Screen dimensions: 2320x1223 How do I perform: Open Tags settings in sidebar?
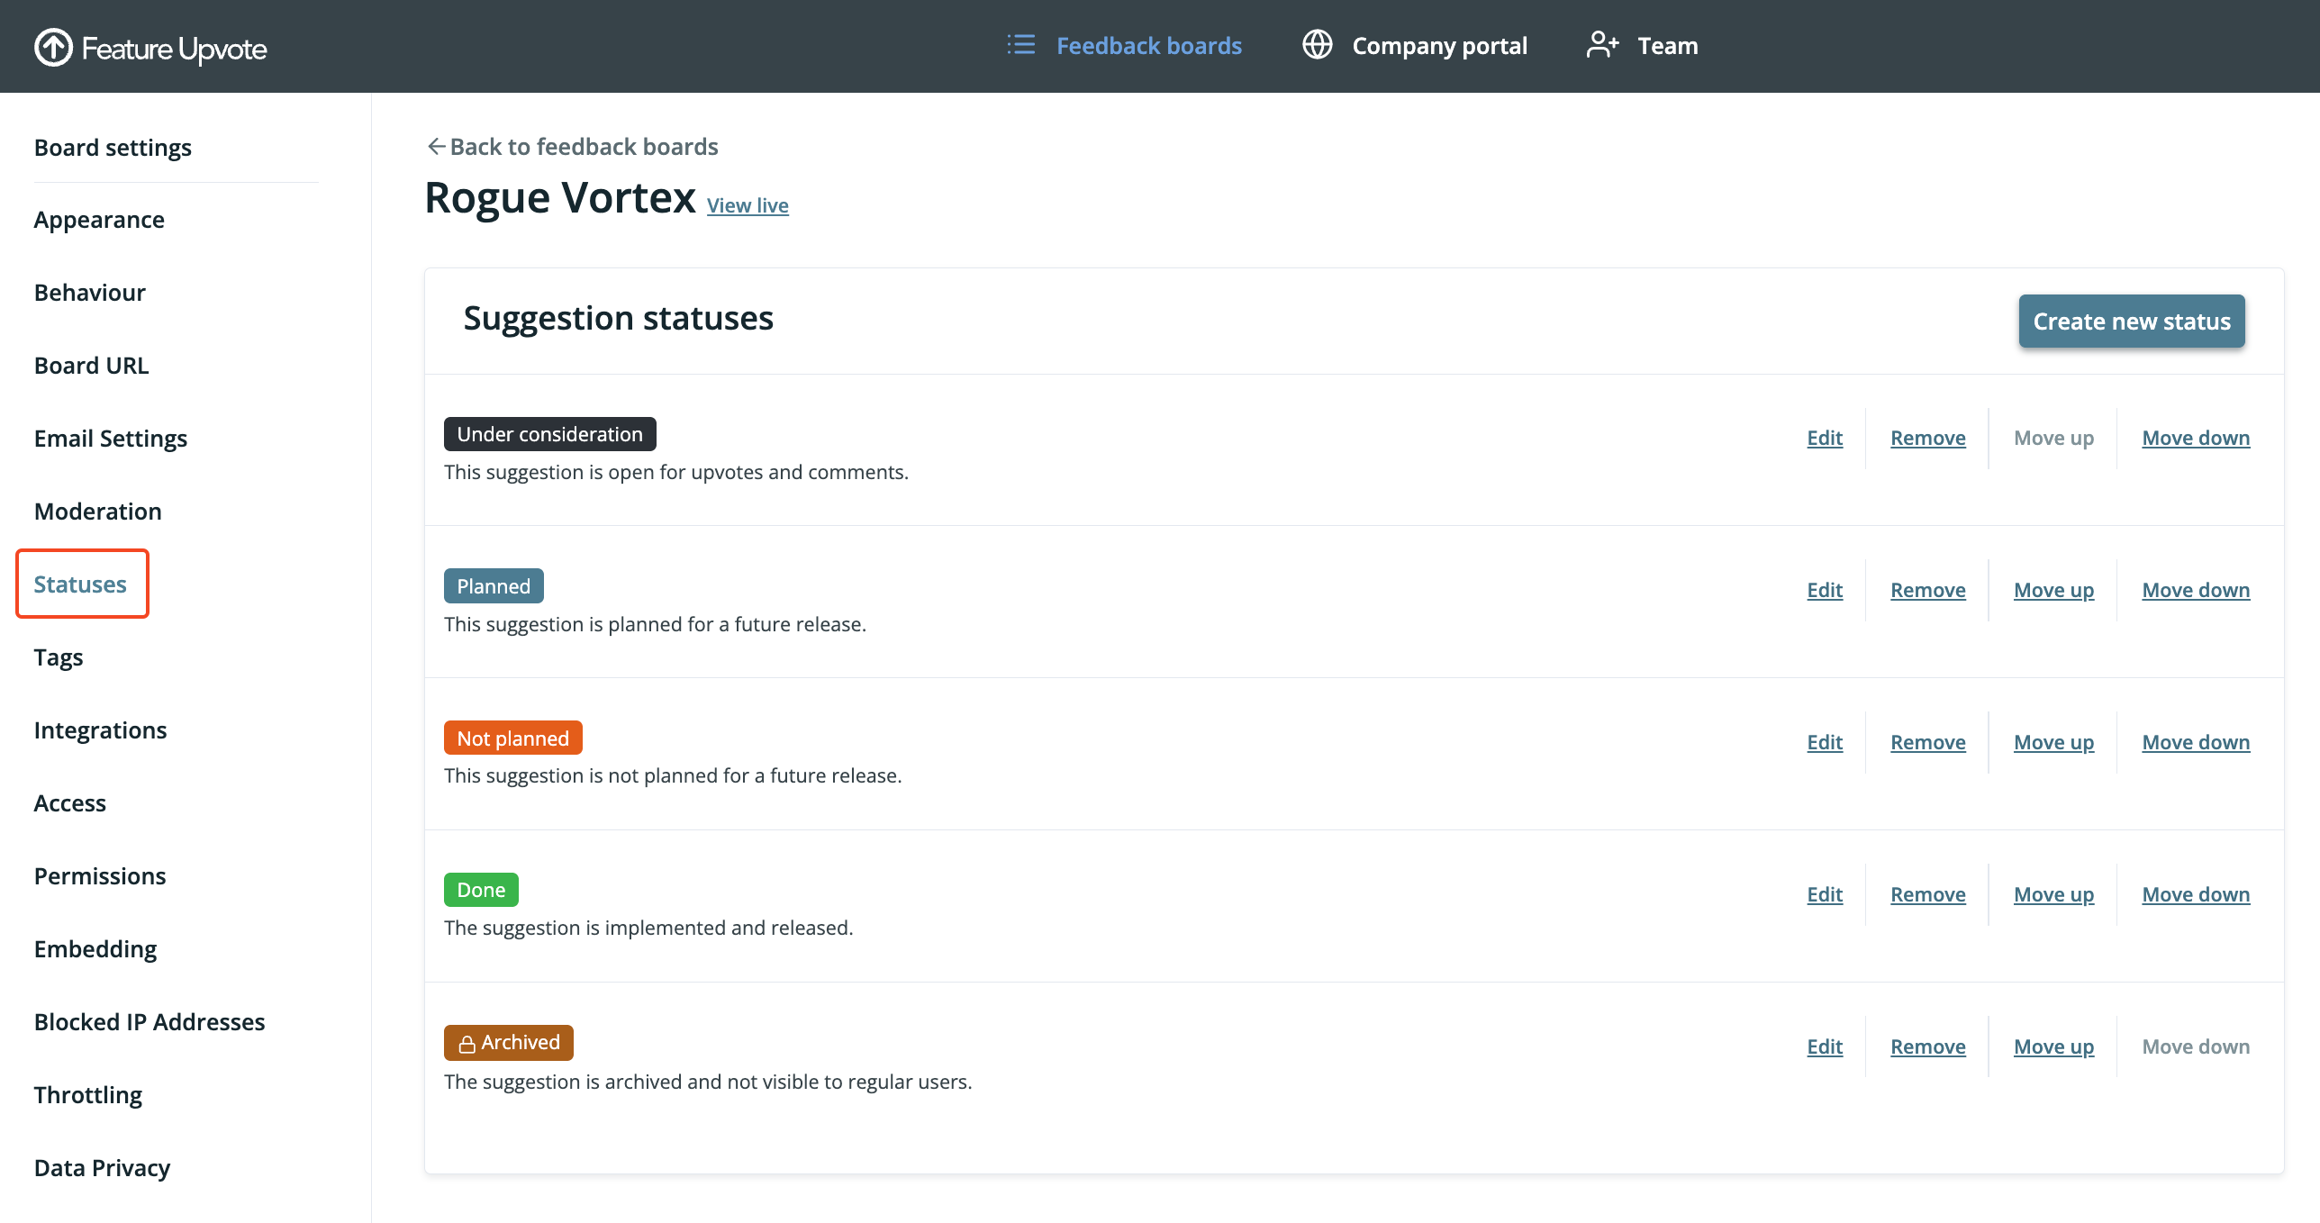pyautogui.click(x=59, y=657)
